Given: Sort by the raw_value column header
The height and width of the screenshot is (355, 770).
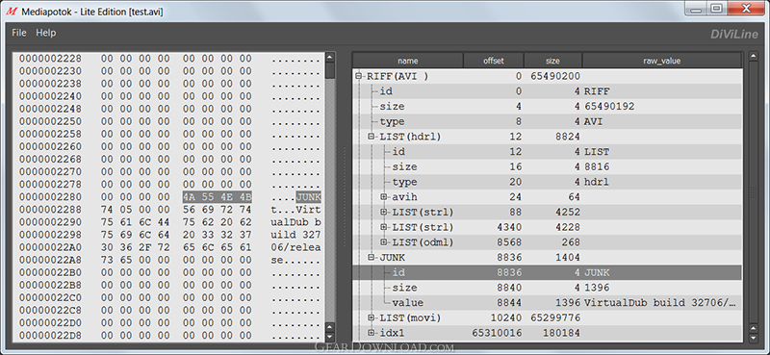Looking at the screenshot, I should click(662, 61).
